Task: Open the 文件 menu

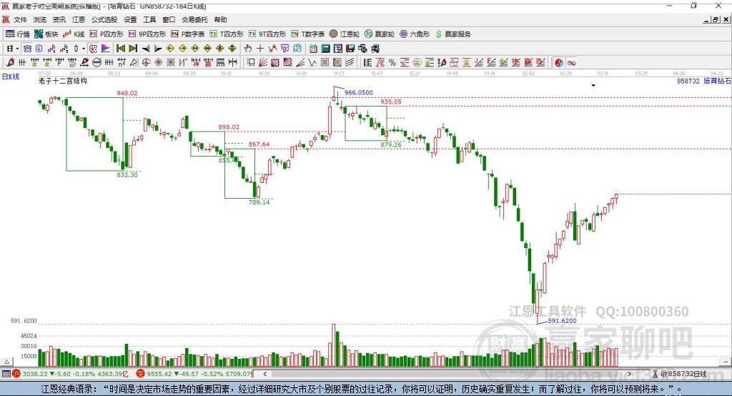Action: click(x=21, y=19)
